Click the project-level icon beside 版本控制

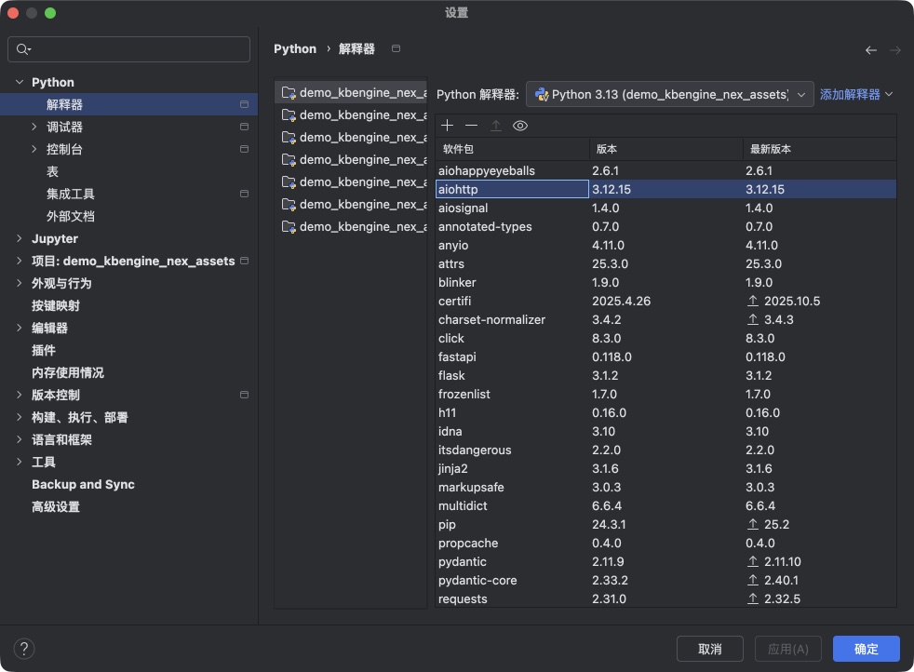(244, 395)
